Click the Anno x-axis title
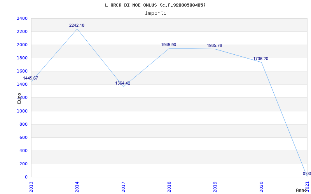 point(301,190)
